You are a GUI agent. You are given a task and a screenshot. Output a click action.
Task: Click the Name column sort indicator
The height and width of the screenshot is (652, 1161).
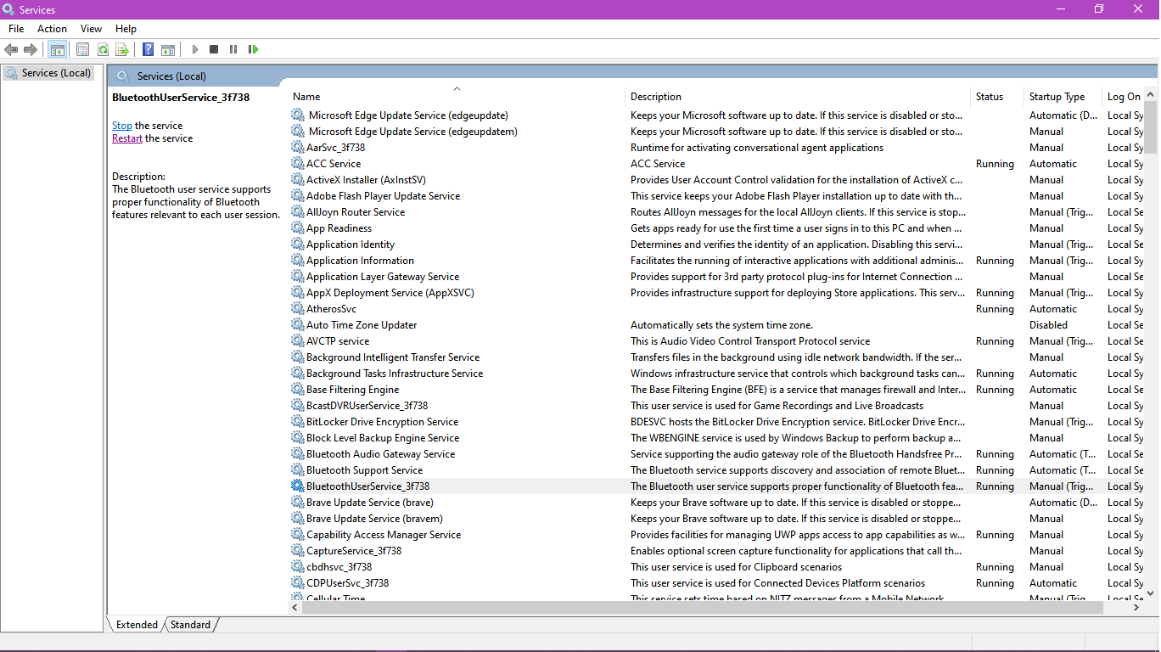tap(457, 88)
